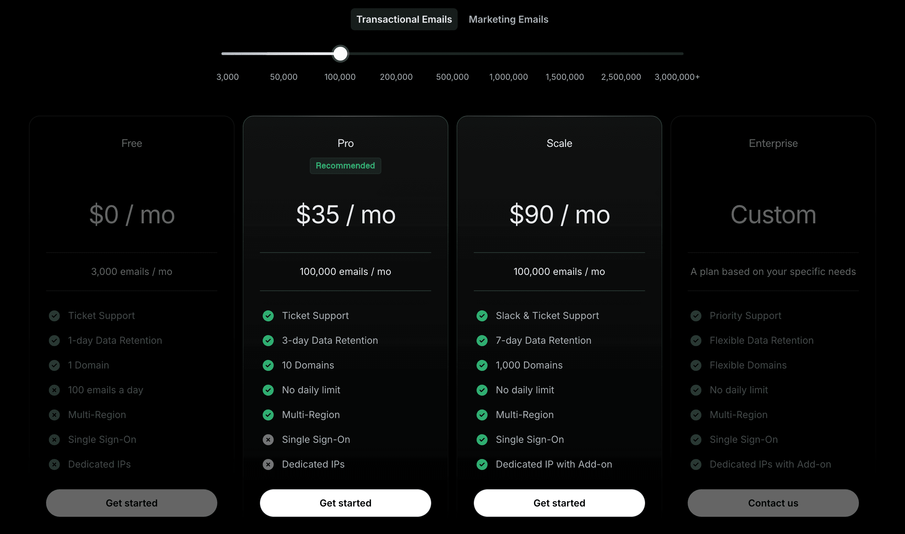Choose the 3,000,000+ volume label

click(x=677, y=77)
